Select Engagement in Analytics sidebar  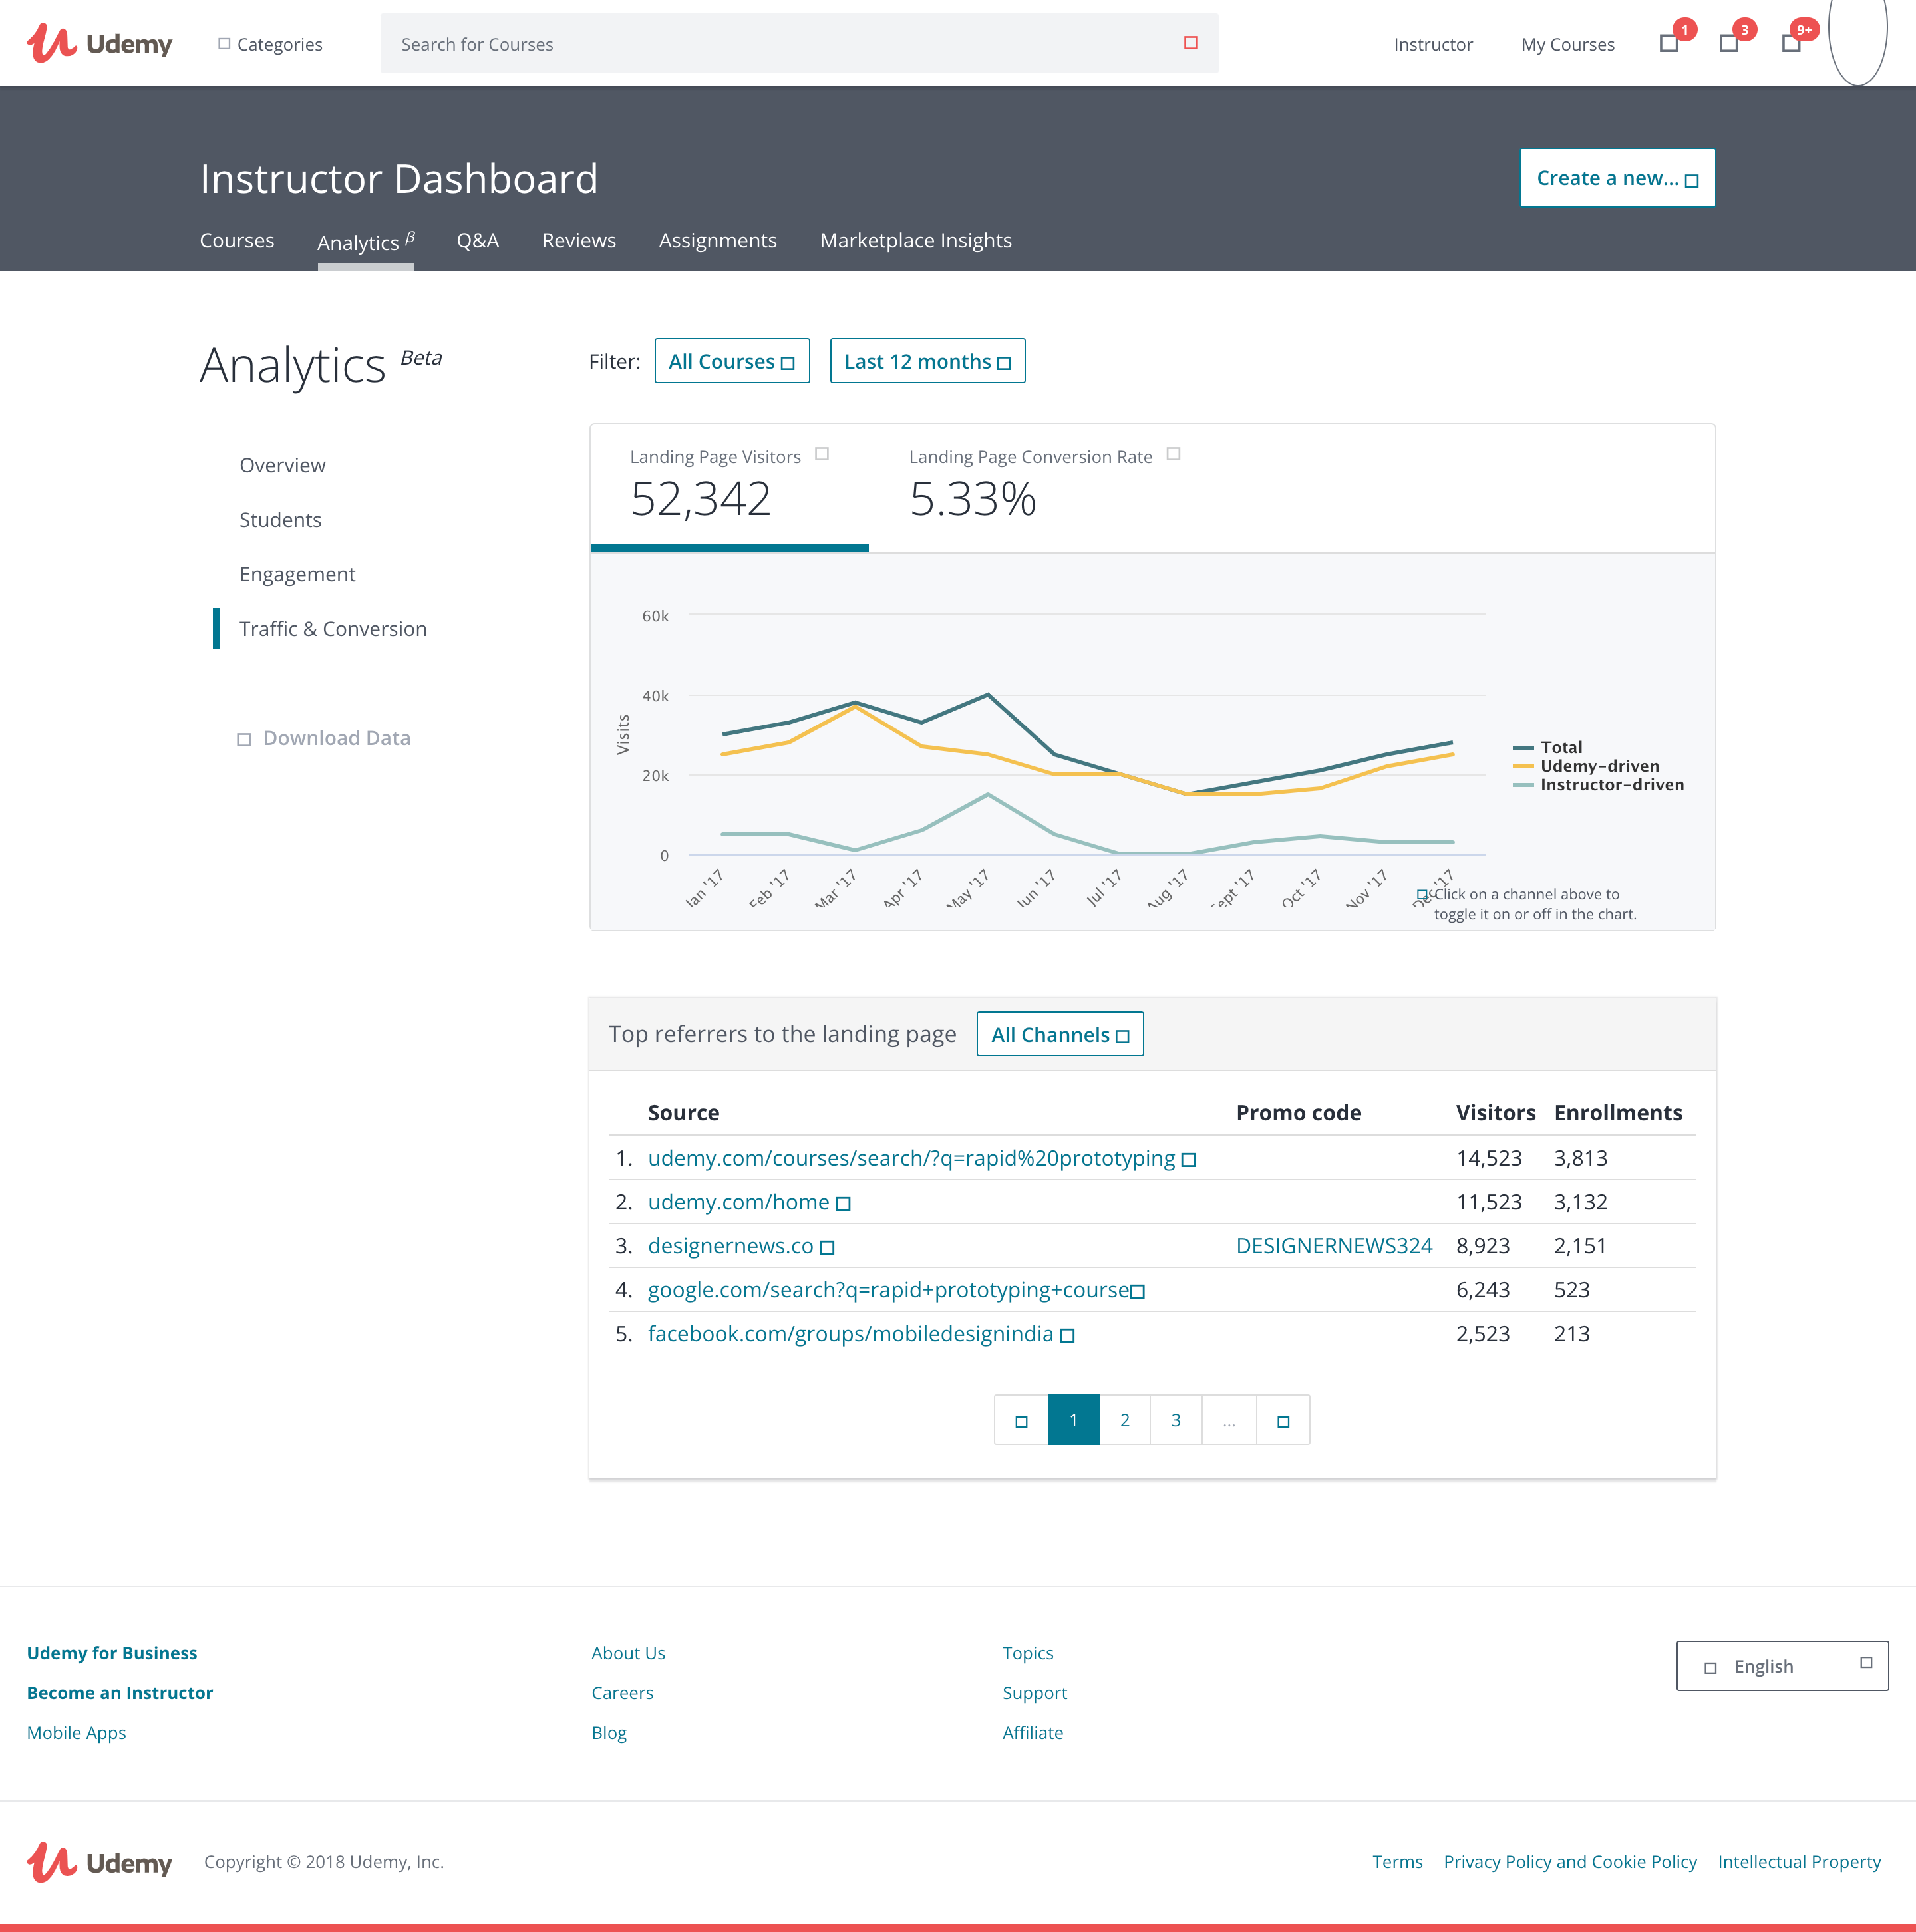[x=298, y=574]
